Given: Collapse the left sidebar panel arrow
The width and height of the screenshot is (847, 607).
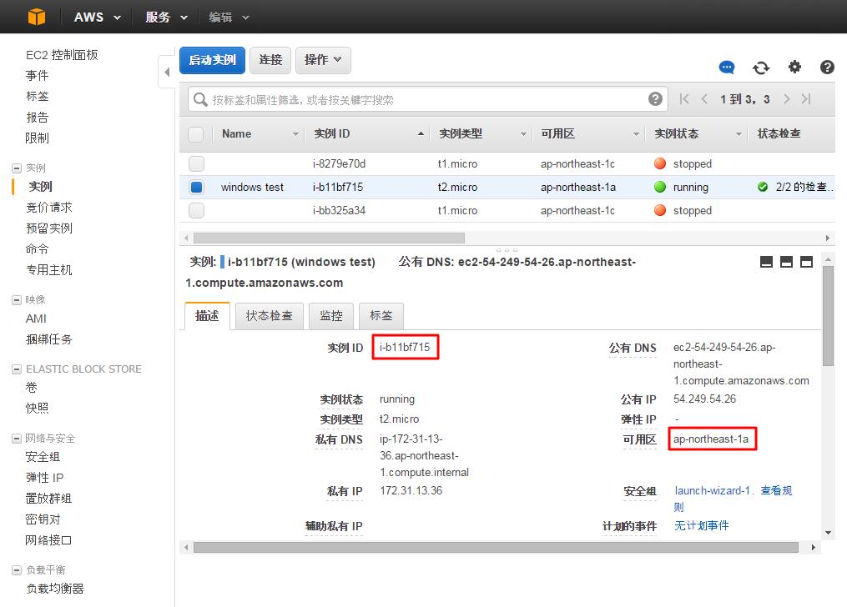Looking at the screenshot, I should pos(167,72).
